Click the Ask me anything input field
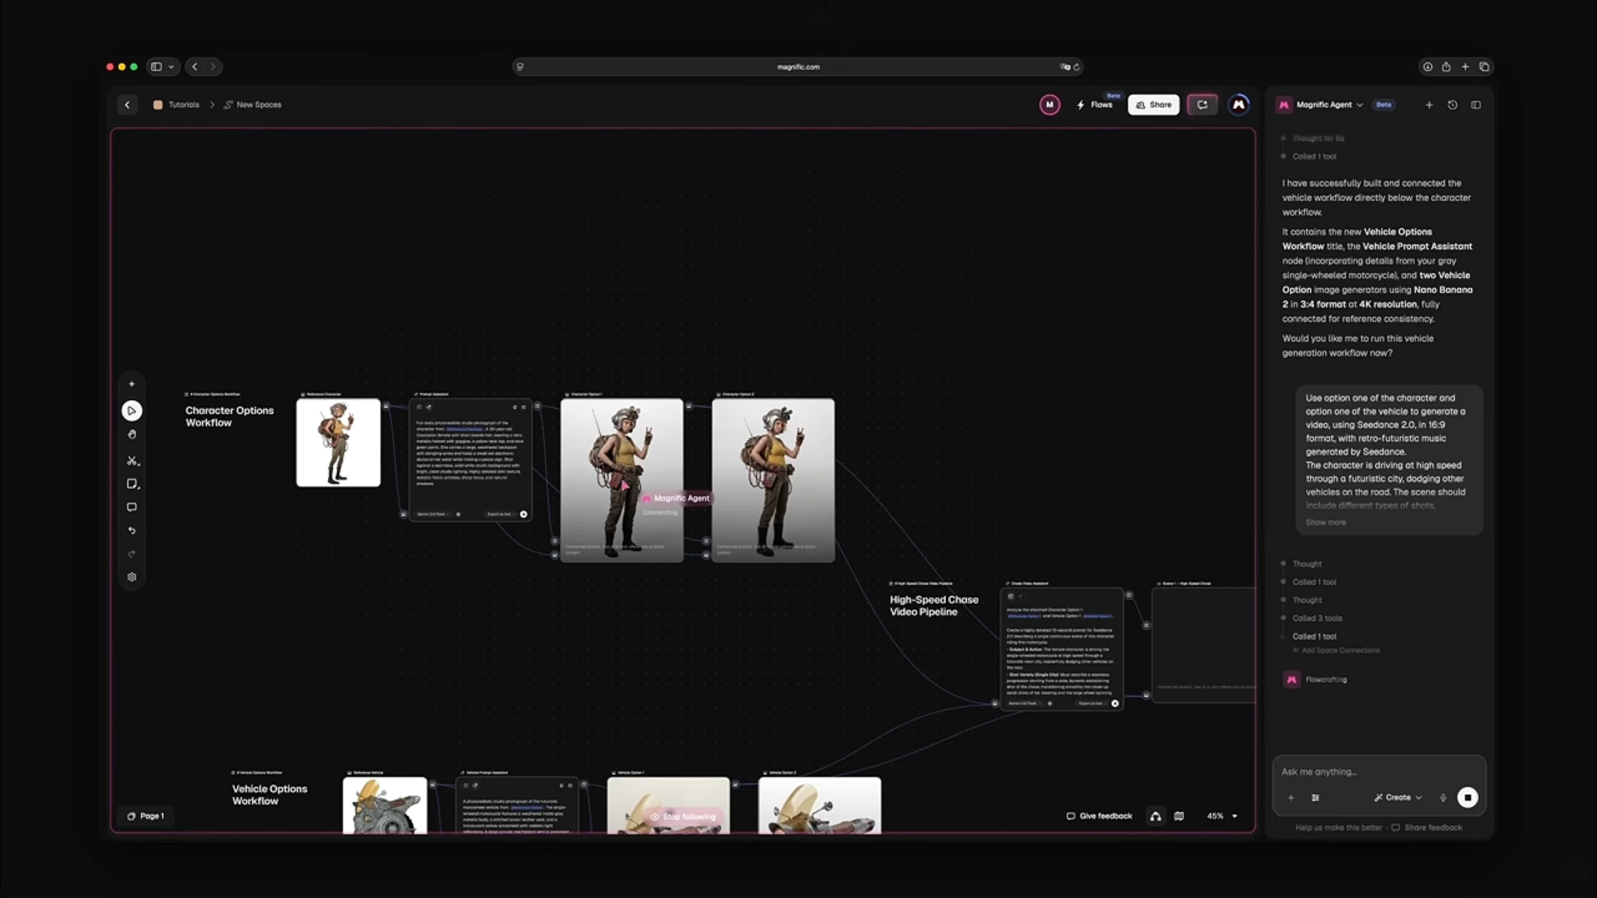The height and width of the screenshot is (898, 1597). tap(1379, 772)
